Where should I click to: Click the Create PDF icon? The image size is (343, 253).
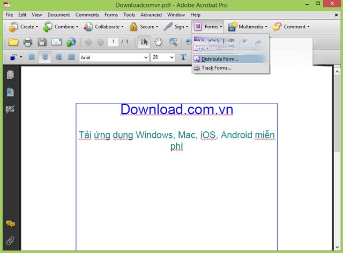(x=13, y=27)
